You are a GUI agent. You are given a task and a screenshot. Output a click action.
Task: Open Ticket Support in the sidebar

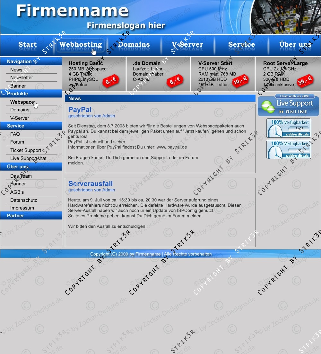tap(26, 150)
